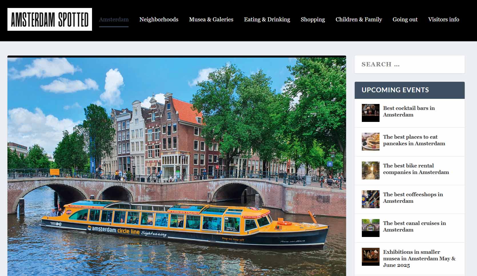Open the Neighborhoods menu
The height and width of the screenshot is (276, 477).
(159, 19)
